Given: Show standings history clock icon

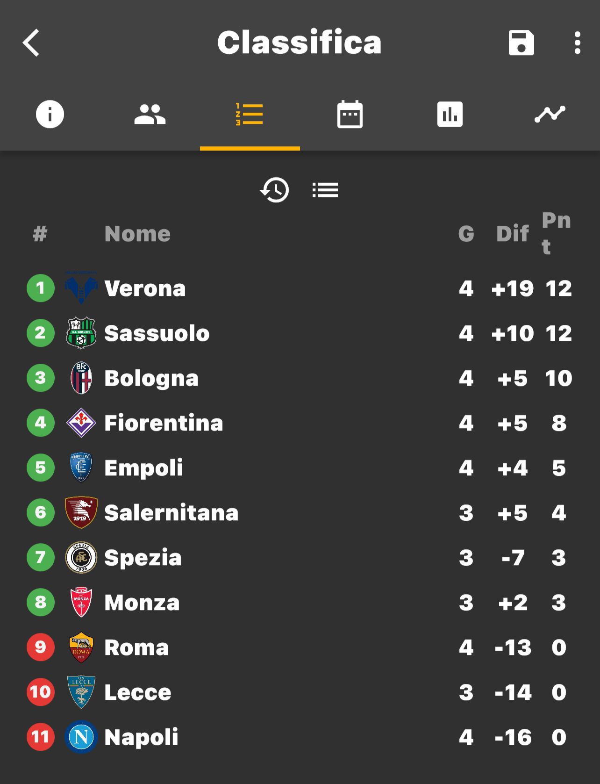Looking at the screenshot, I should [x=274, y=190].
